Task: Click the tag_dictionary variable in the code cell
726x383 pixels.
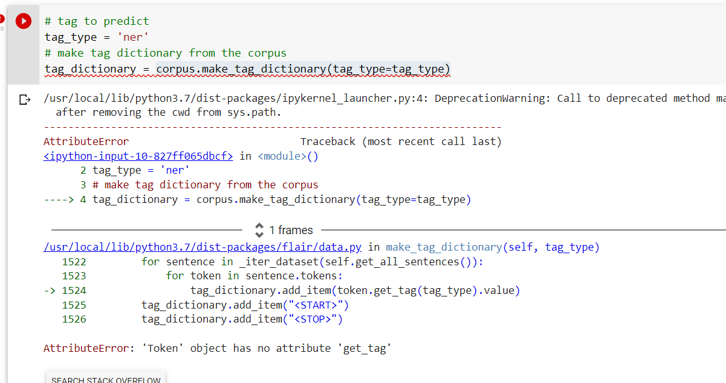Action: pos(79,68)
